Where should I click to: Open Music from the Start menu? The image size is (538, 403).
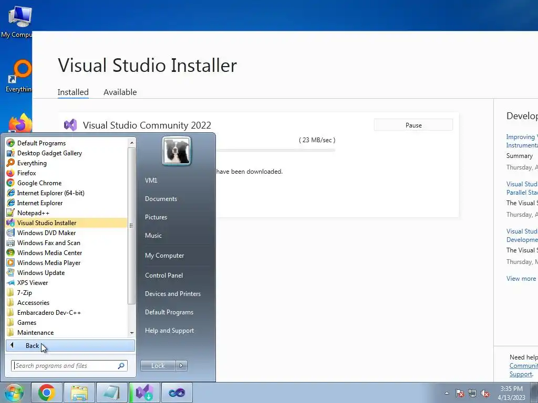click(153, 236)
